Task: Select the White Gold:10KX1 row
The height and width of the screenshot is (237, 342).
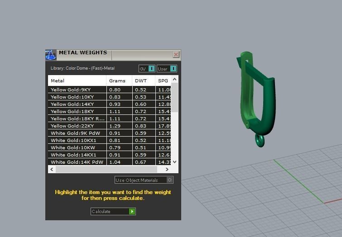Action: point(110,140)
